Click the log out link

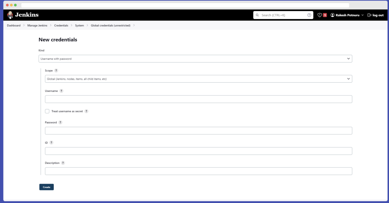coord(376,15)
